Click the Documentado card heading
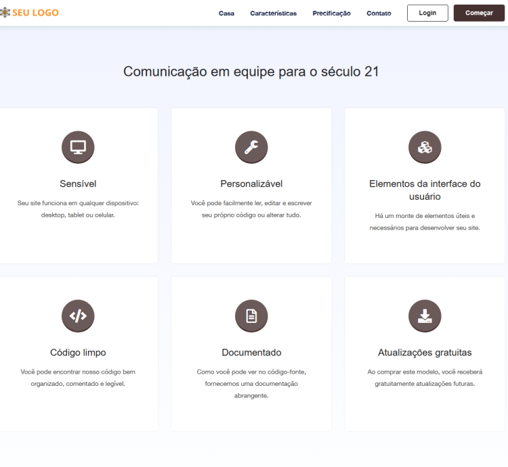The height and width of the screenshot is (467, 508). point(251,353)
